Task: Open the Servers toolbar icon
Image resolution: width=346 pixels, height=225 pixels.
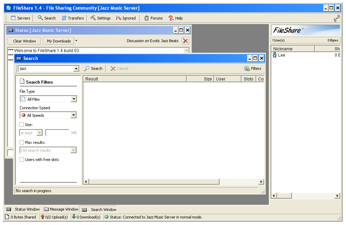Action: (13, 18)
